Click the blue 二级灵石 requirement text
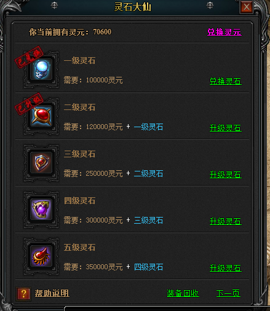270x311 pixels. [x=148, y=173]
